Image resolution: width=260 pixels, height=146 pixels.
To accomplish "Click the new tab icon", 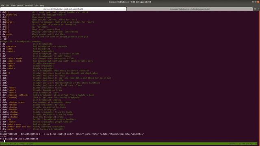I will coord(255,9).
